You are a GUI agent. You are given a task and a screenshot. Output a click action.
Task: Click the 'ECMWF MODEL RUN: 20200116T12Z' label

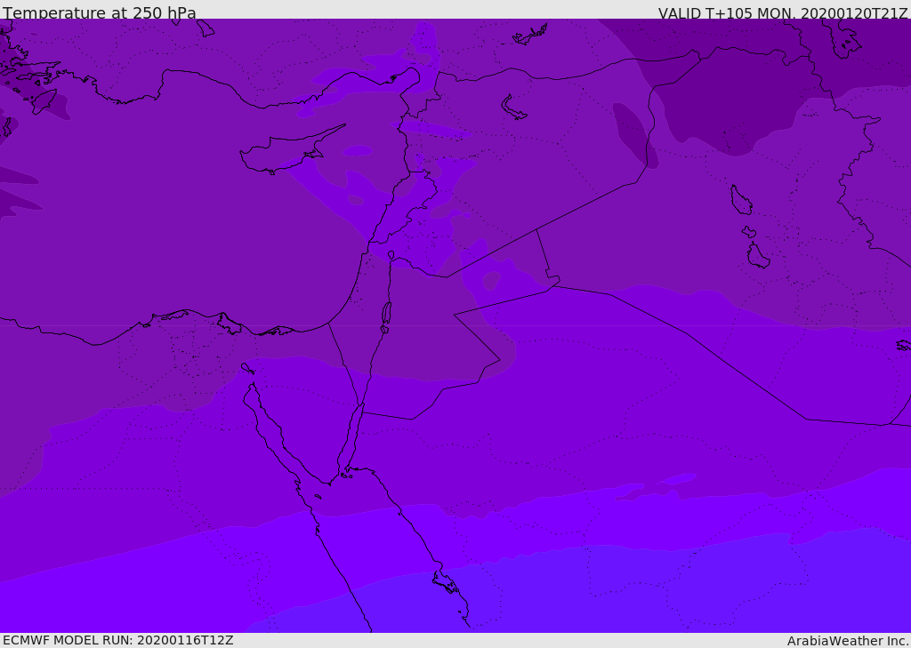click(x=118, y=641)
